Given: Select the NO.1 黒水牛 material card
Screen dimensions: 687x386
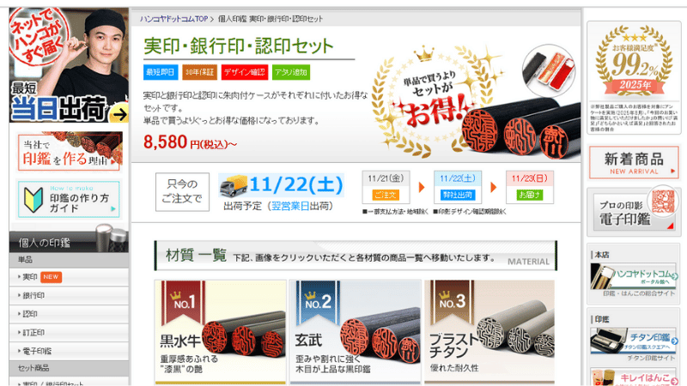Looking at the screenshot, I should pos(221,332).
